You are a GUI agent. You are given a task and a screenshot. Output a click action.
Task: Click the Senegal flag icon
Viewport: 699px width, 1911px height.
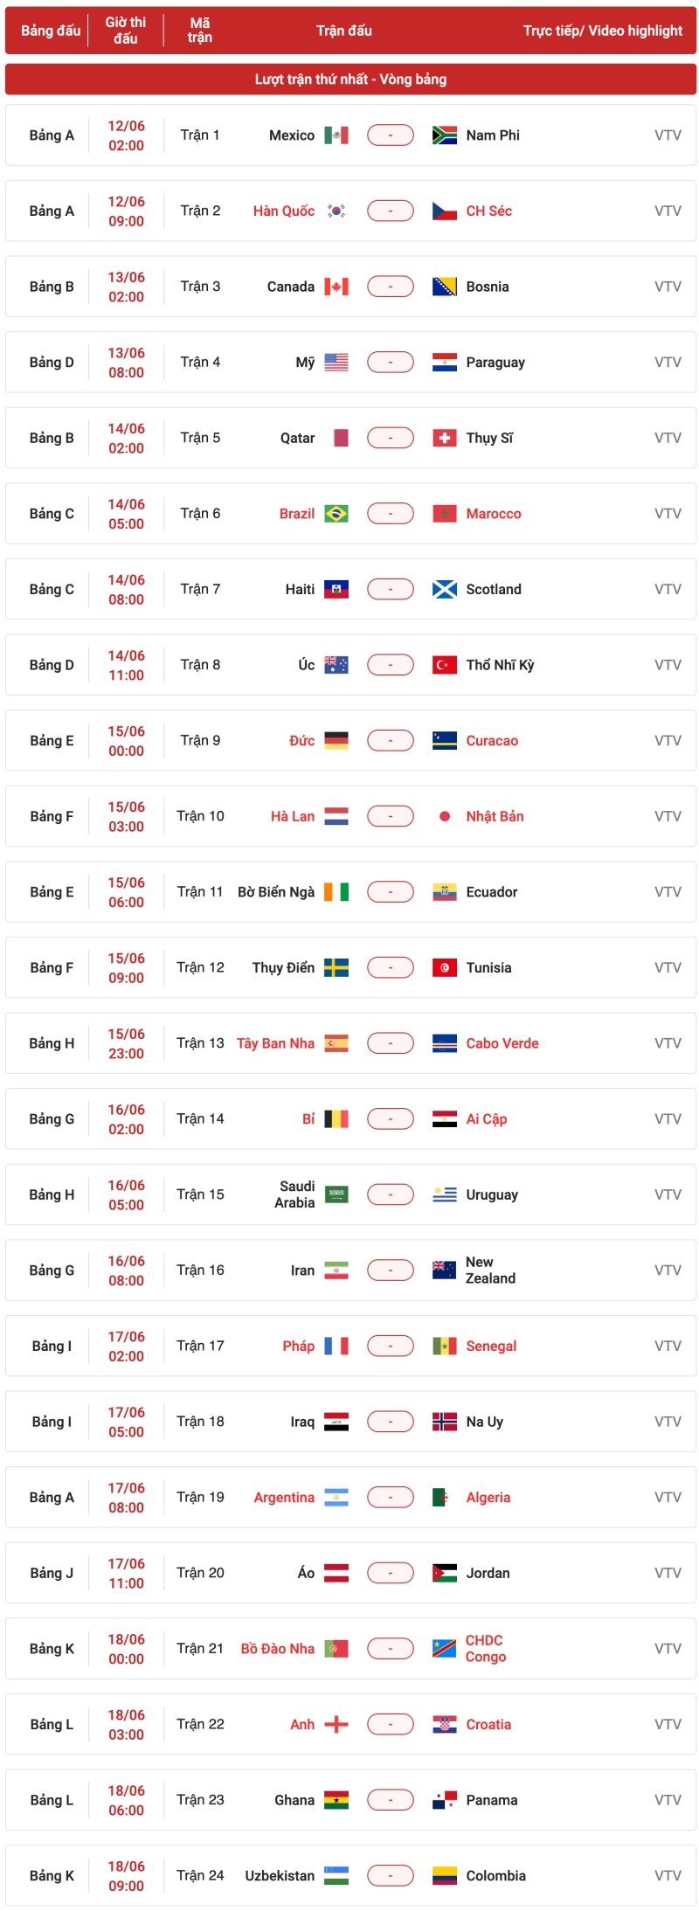[445, 1346]
